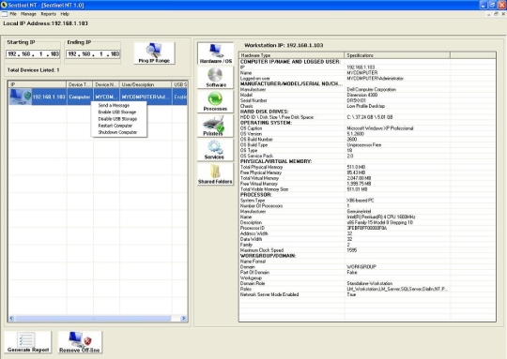Screen dimensions: 507x359
Task: Click Microsoft Windows XP Professional value
Action: coord(380,128)
